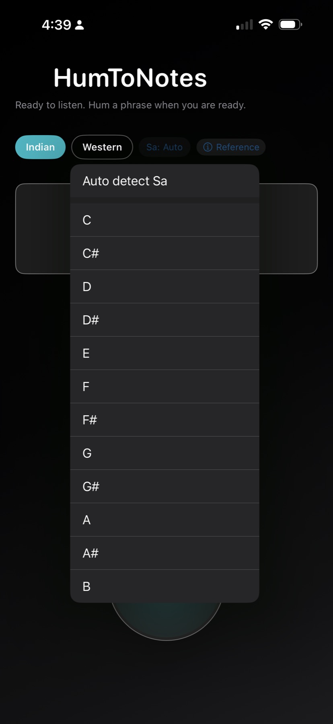Viewport: 333px width, 724px height.
Task: Choose A# as Sa
Action: click(x=164, y=553)
